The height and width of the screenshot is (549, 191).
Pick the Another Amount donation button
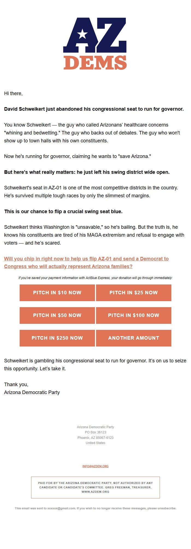133,338
